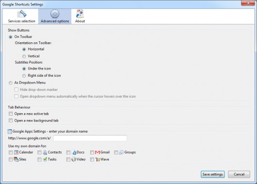Click the 'Subtitles Position:' label

click(29, 62)
